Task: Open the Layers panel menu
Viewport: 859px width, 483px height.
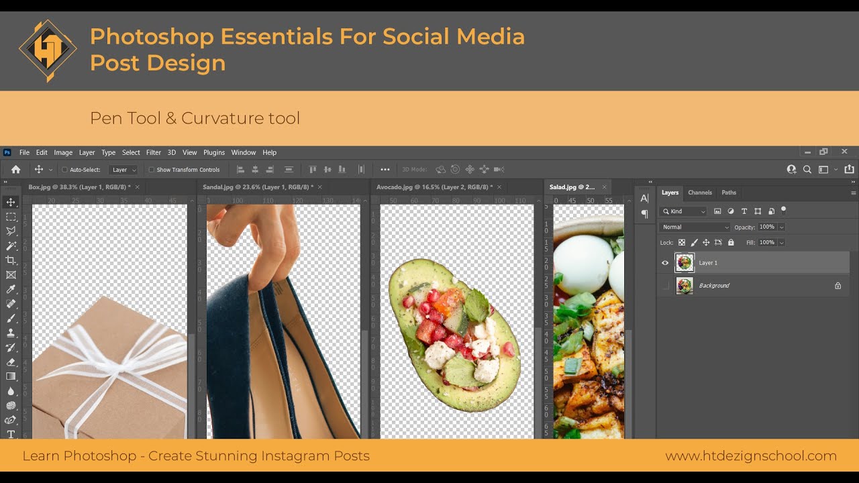Action: [x=853, y=193]
